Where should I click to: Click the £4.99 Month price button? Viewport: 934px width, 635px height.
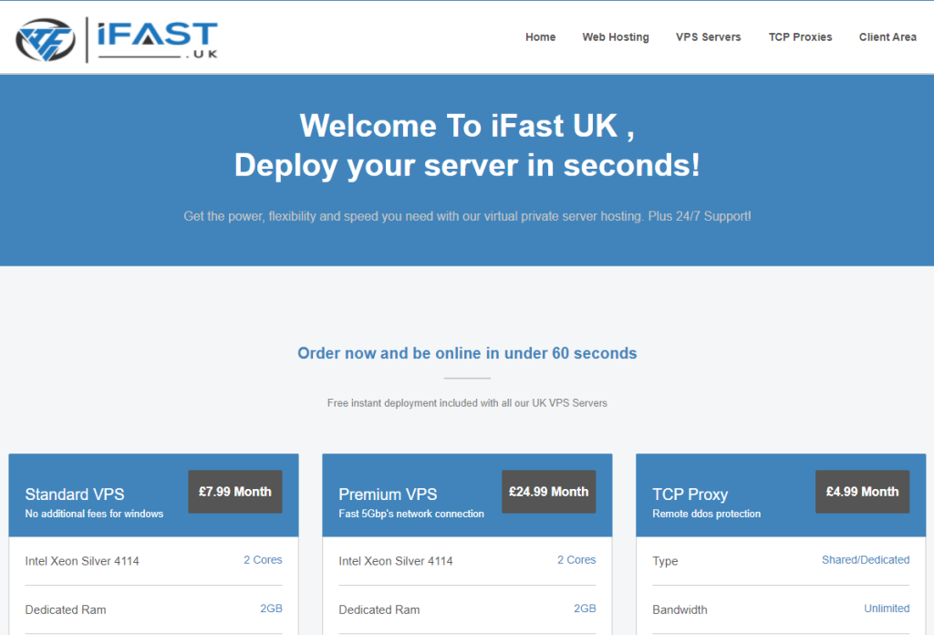pos(863,492)
